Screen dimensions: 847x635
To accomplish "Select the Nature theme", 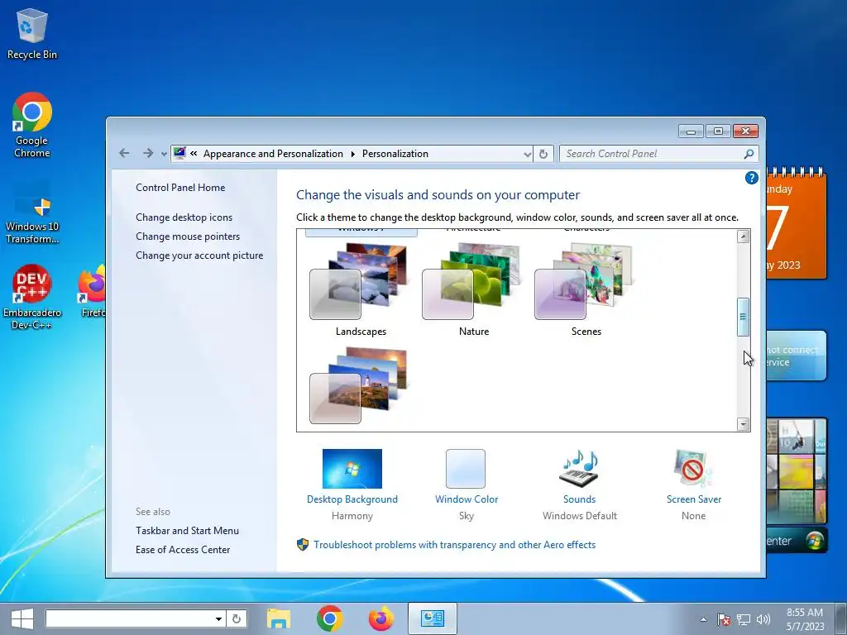I will pyautogui.click(x=473, y=289).
